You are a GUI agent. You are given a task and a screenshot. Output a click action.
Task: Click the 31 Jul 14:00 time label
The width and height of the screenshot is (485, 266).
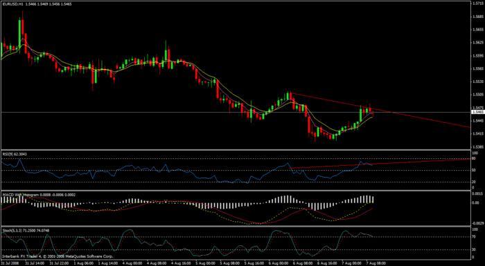[35, 264]
